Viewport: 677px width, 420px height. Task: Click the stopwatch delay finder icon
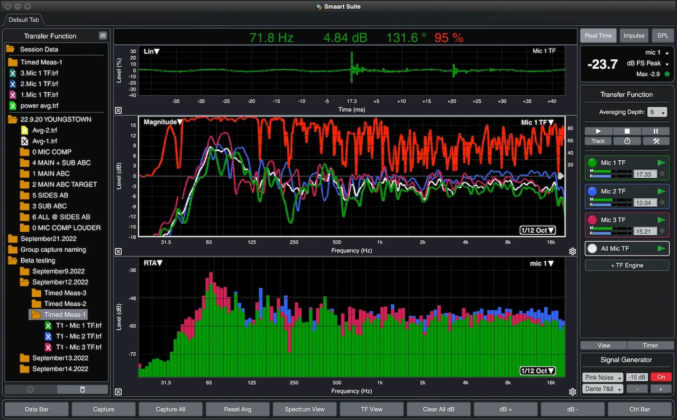point(627,141)
